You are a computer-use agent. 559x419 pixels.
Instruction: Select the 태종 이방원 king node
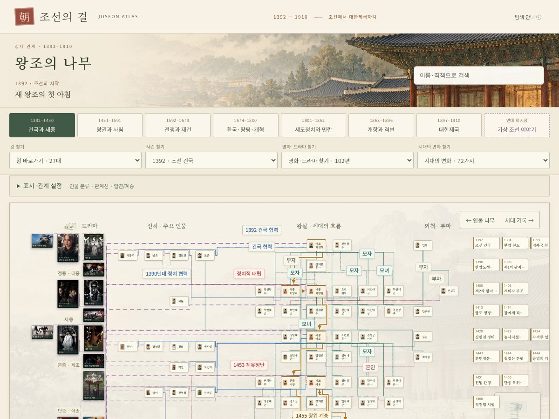(x=316, y=291)
